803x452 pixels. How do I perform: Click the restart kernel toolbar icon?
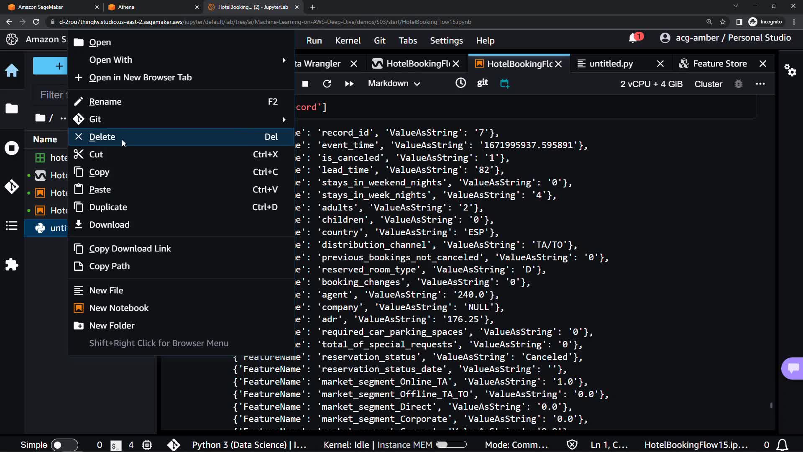(x=327, y=84)
